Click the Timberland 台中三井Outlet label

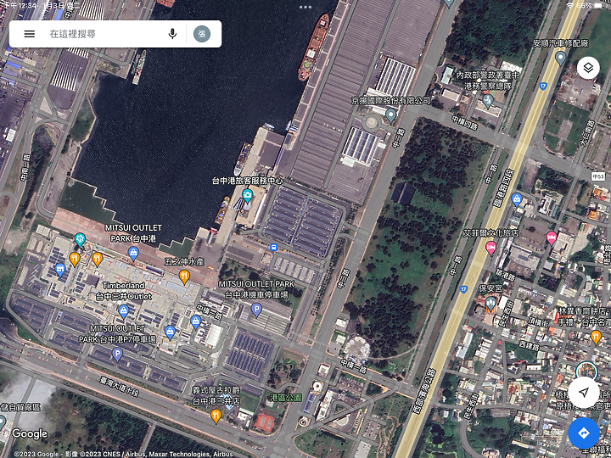coord(123,291)
